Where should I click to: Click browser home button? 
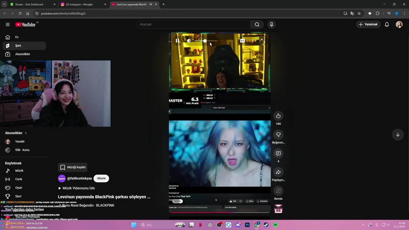coord(27,13)
